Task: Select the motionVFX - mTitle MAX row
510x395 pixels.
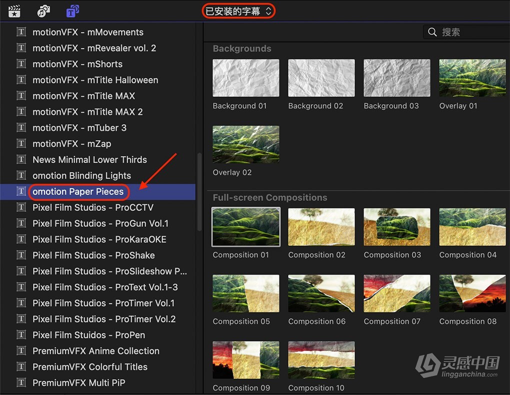Action: (x=97, y=95)
